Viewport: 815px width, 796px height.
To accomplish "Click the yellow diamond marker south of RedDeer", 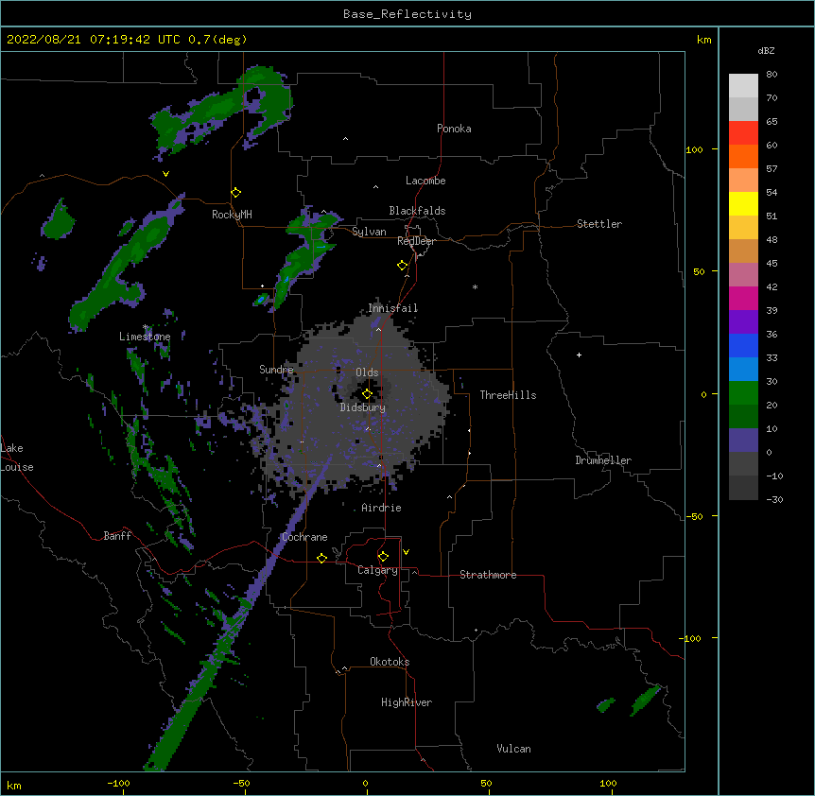I will 403,266.
